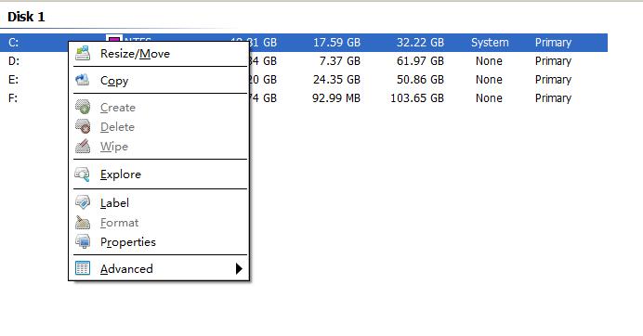
Task: Click the System status of C:
Action: pos(490,42)
